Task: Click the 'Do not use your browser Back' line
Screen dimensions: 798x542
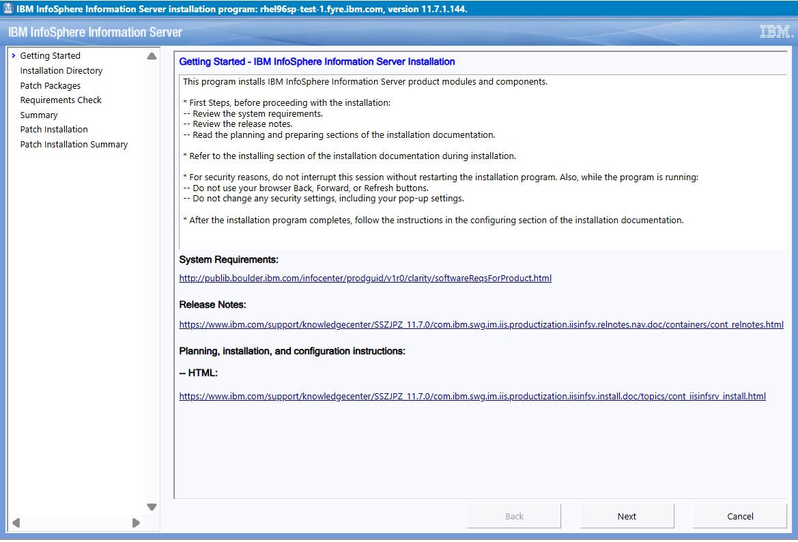Action: (x=306, y=188)
